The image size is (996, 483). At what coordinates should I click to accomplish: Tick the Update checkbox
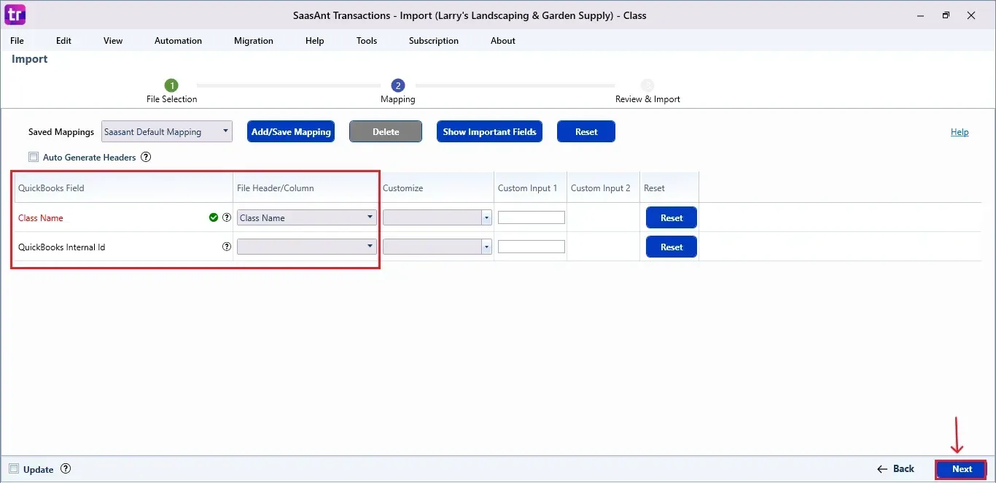[x=14, y=469]
